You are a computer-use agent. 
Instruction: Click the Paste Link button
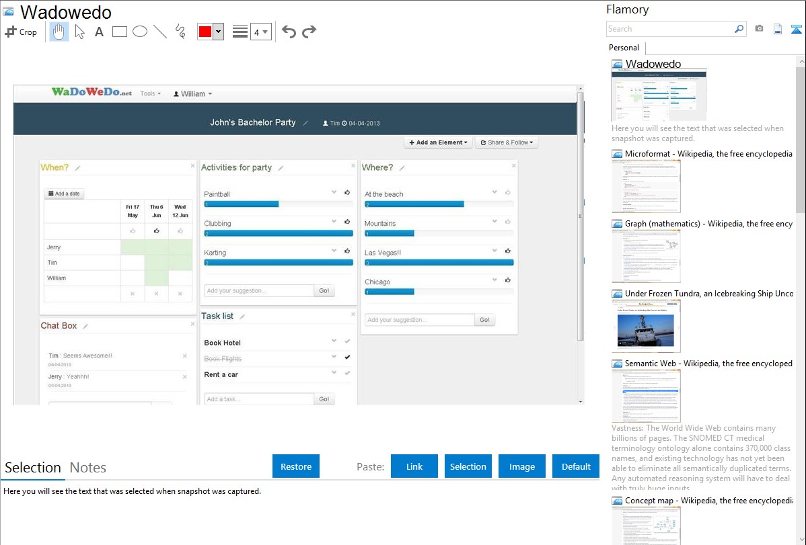click(x=414, y=466)
